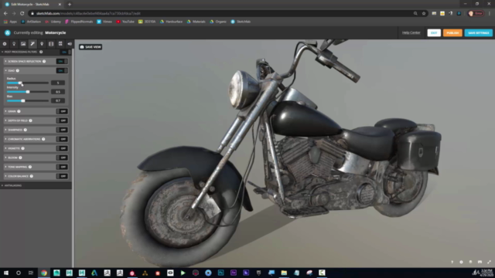The image size is (495, 278).
Task: Click the SSAO Radius slider track
Action: [x=28, y=83]
